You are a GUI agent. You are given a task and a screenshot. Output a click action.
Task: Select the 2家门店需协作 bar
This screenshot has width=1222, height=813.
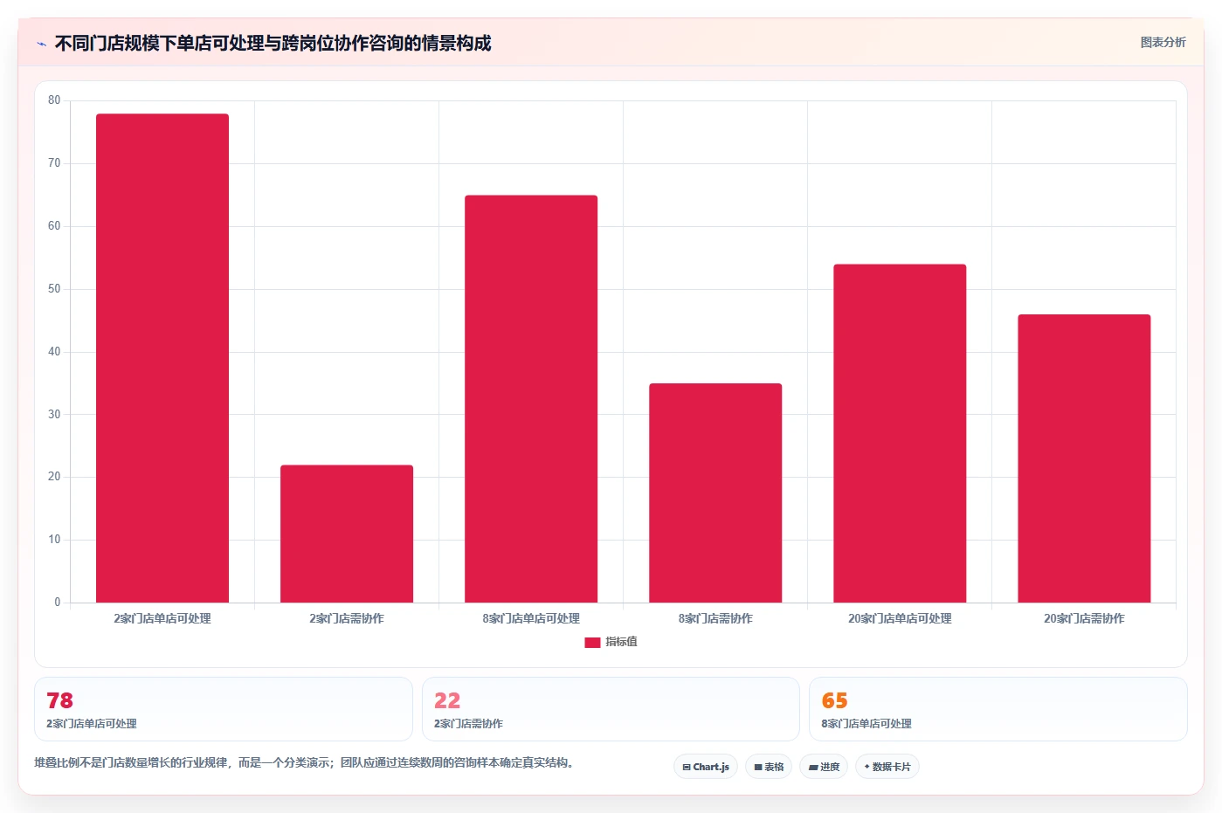coord(347,534)
